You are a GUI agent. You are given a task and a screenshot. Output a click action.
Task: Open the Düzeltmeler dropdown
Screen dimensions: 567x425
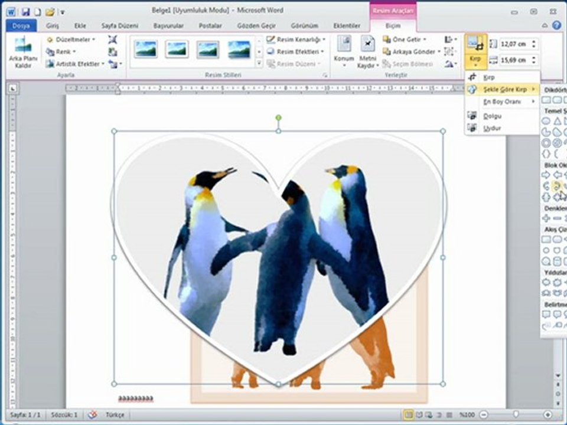pyautogui.click(x=71, y=40)
